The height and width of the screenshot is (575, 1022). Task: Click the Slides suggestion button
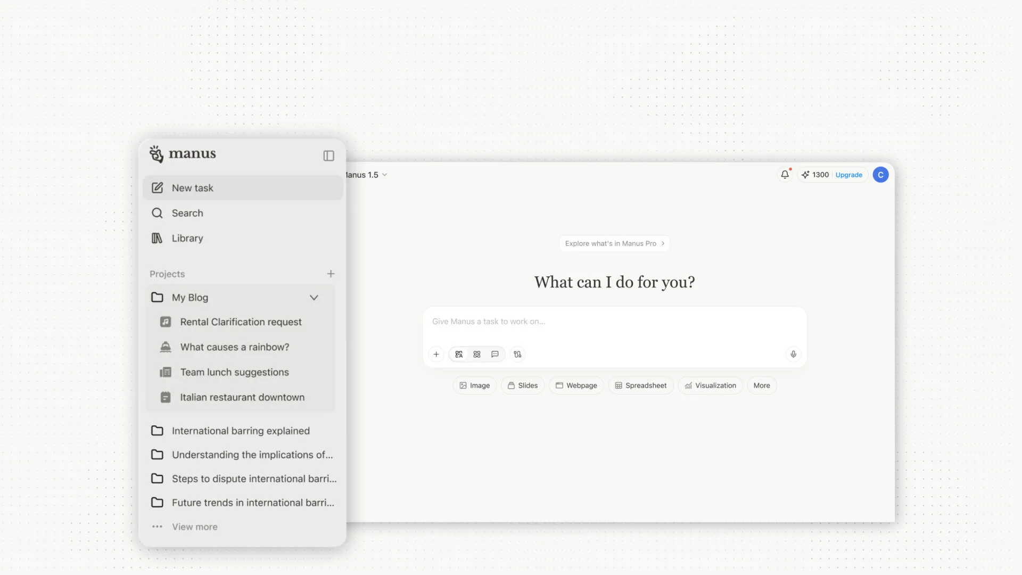(522, 385)
